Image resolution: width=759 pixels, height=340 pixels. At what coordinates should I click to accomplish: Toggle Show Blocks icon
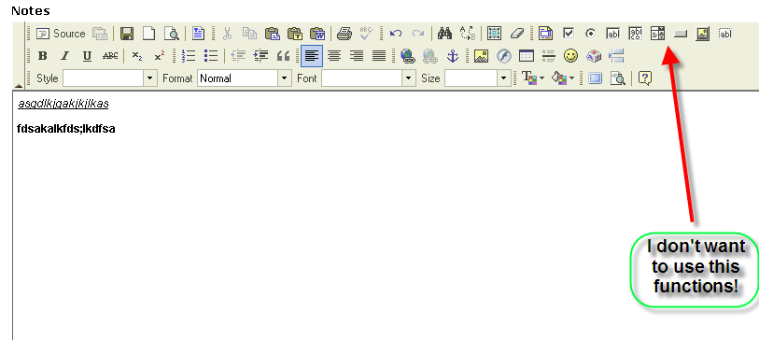coord(618,78)
